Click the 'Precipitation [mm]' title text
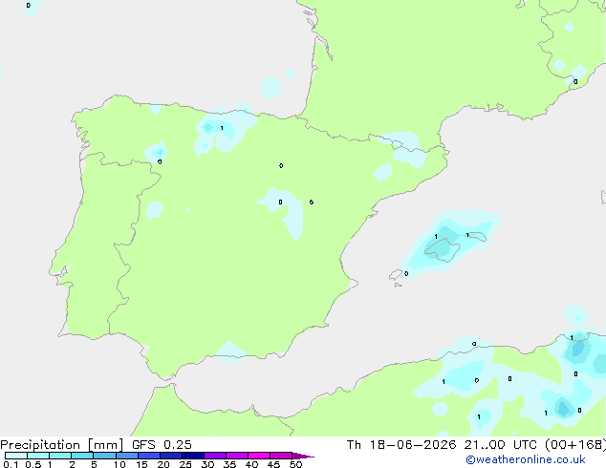606x468 pixels. [62, 445]
